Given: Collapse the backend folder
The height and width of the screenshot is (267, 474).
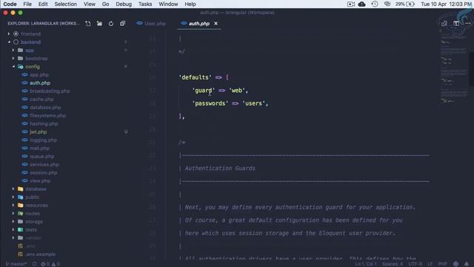Looking at the screenshot, I should click(x=30, y=42).
